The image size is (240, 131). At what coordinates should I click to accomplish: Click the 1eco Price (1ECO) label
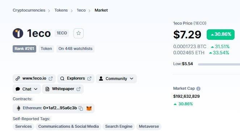pos(190,23)
